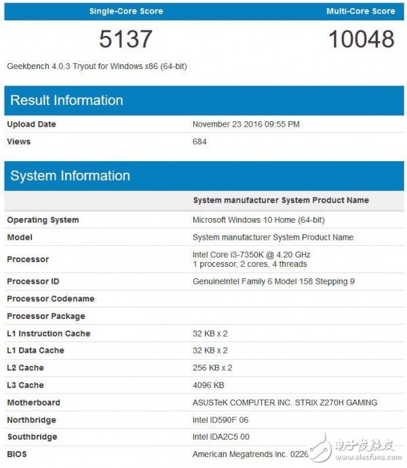Click the Intel Core i3-7350K processor text
Viewport: 407px width, 468px height.
tap(250, 255)
